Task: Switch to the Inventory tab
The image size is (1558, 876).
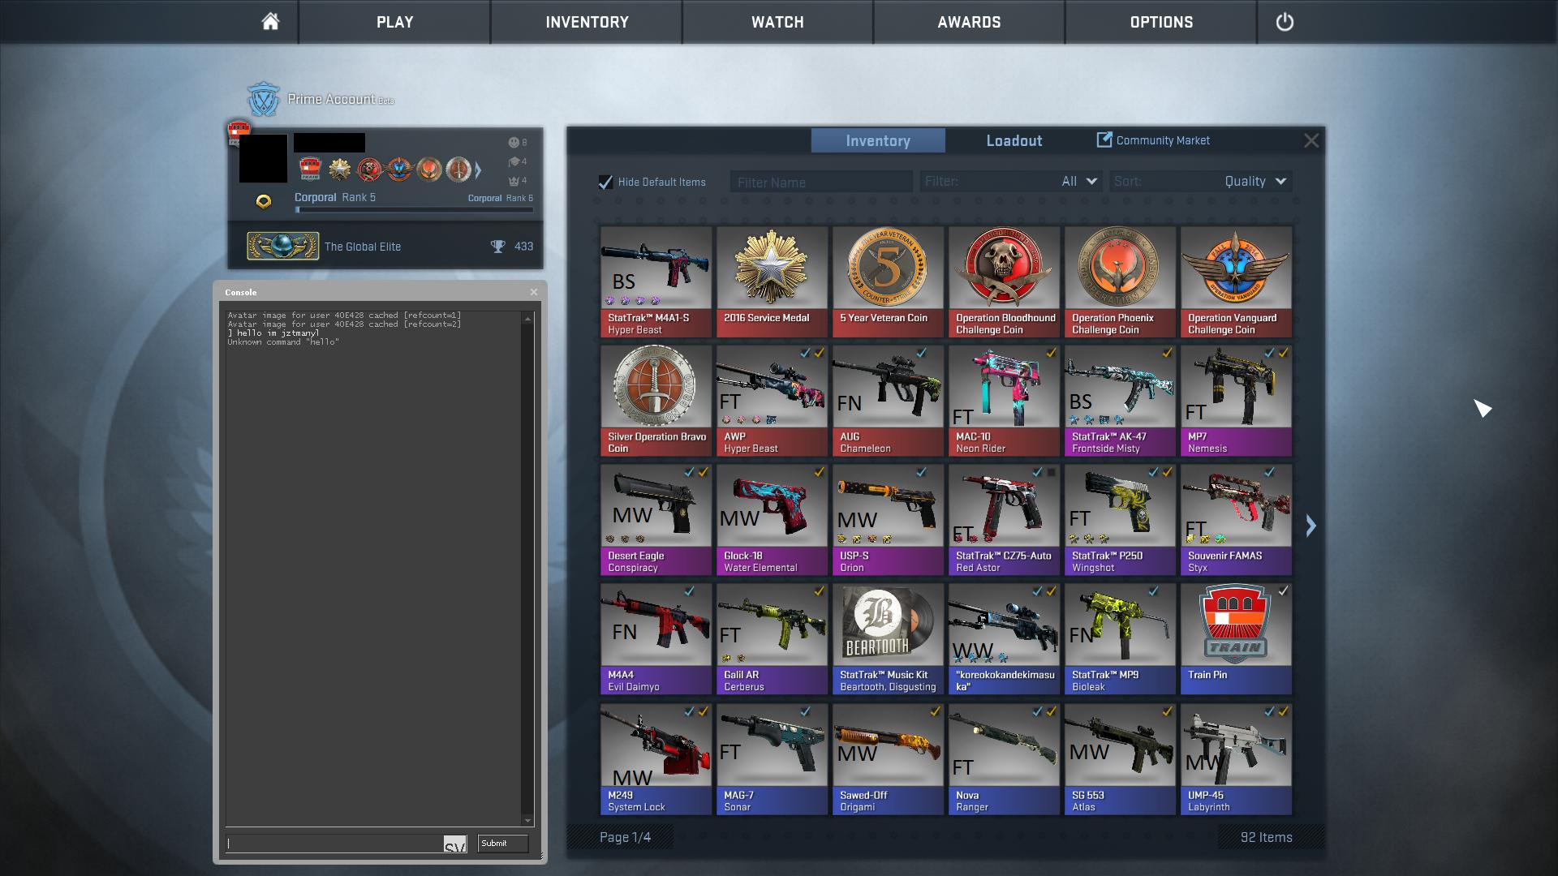Action: click(878, 140)
